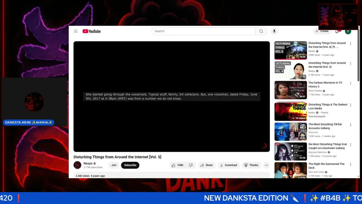Image resolution: width=362 pixels, height=204 pixels.
Task: Click title Disturbing Things Vol. 6
Action: (327, 45)
